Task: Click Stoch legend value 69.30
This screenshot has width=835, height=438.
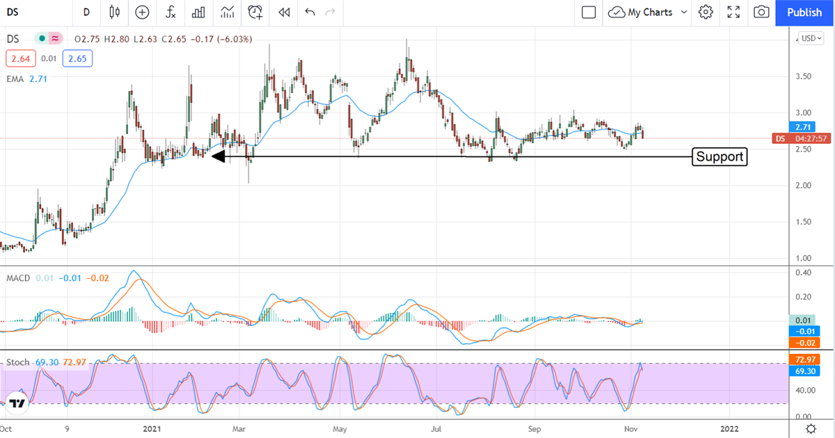Action: click(47, 363)
